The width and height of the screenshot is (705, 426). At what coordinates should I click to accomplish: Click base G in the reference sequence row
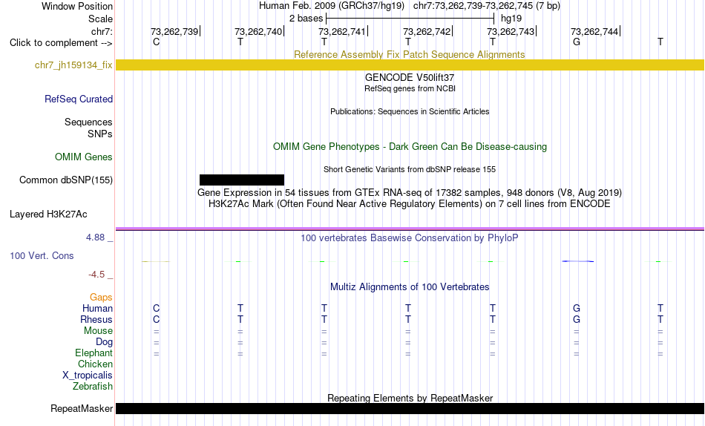(577, 42)
